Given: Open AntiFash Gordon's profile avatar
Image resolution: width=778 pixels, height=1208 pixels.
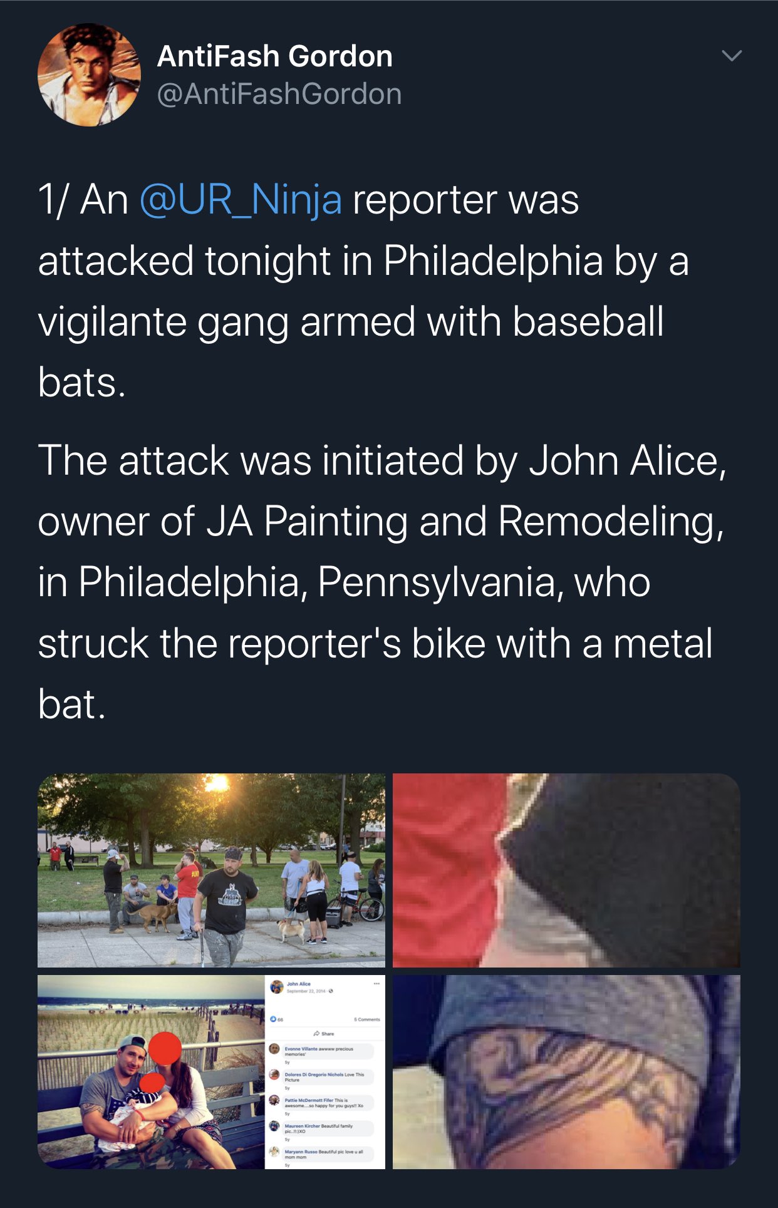Looking at the screenshot, I should click(89, 75).
